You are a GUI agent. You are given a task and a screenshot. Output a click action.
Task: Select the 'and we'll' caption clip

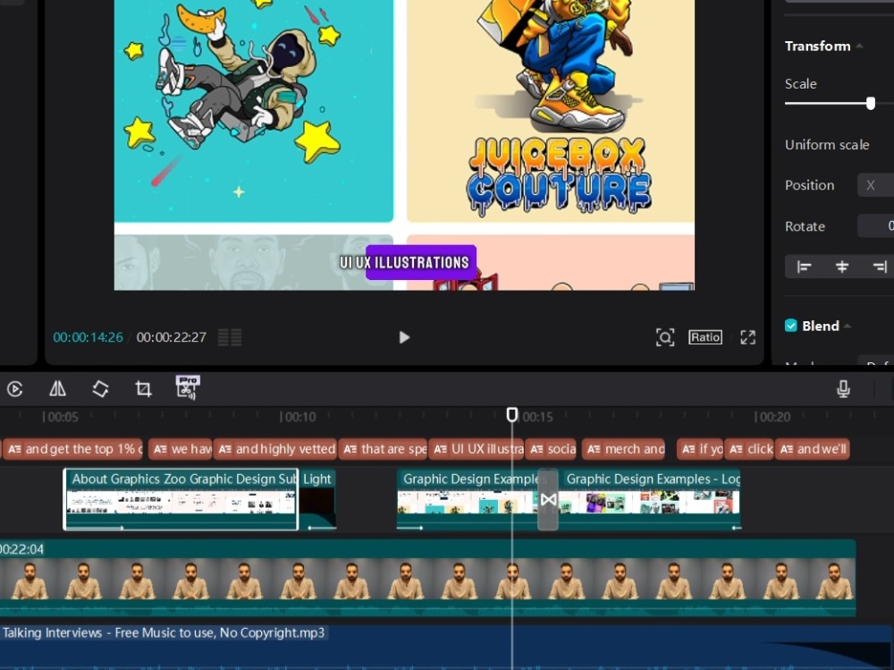[x=814, y=449]
